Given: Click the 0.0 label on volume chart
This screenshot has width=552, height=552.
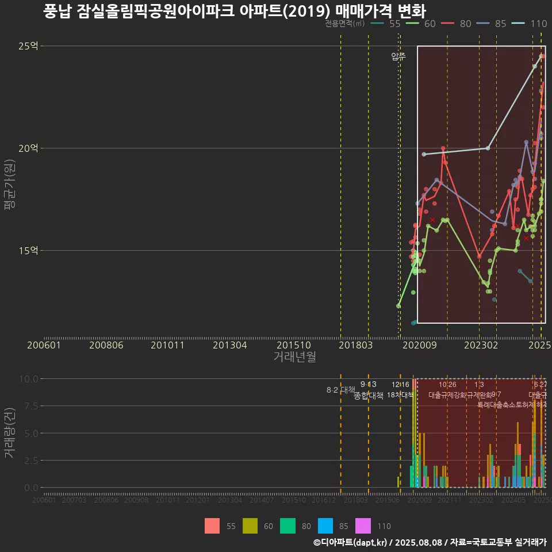Looking at the screenshot, I should point(31,488).
